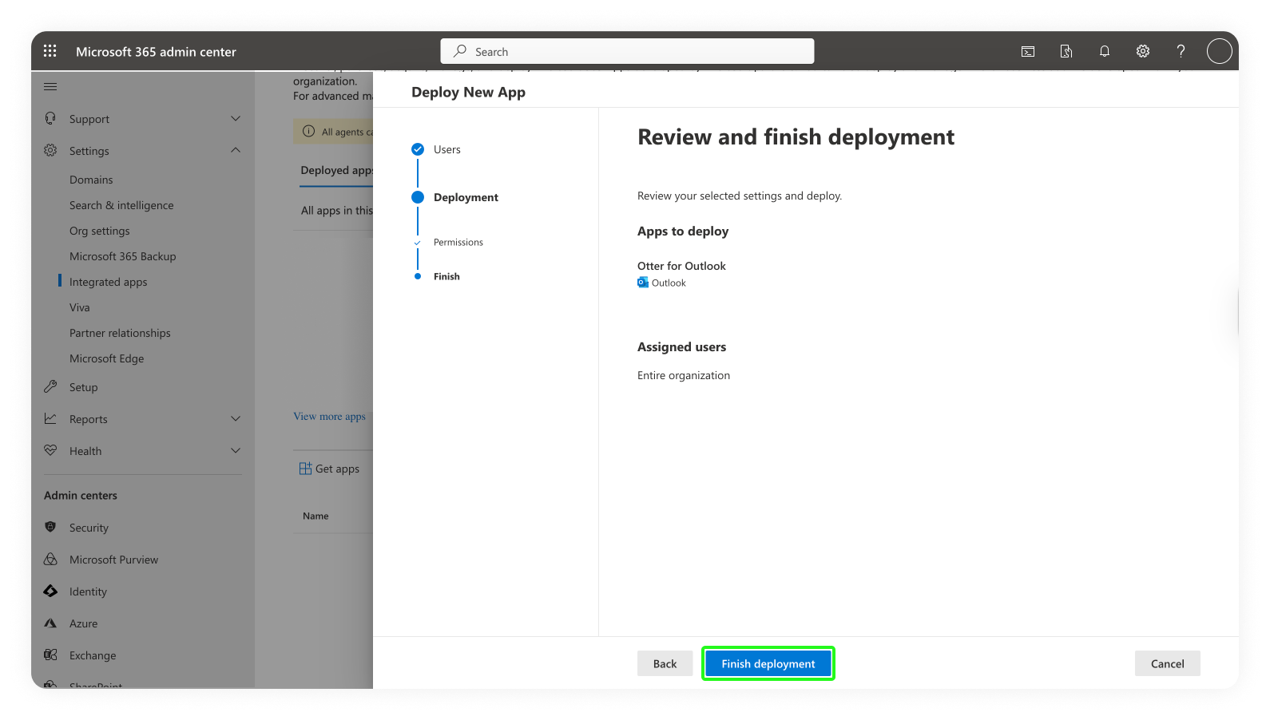Viewport: 1270px width, 720px height.
Task: Expand the Reports section chevron
Action: (236, 419)
